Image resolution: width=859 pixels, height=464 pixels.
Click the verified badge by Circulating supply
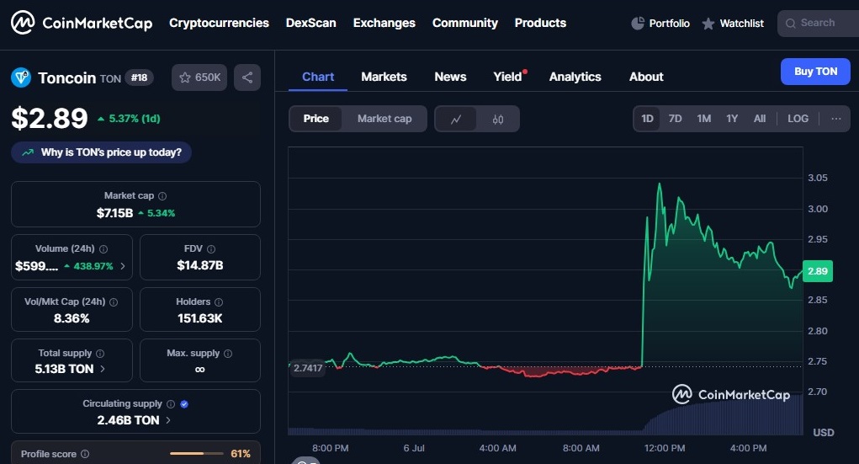pyautogui.click(x=184, y=404)
